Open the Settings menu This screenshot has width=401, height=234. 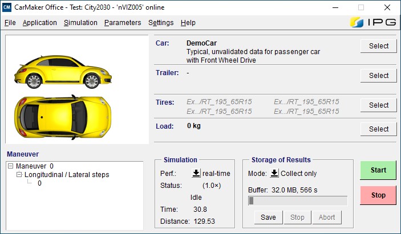pos(161,23)
